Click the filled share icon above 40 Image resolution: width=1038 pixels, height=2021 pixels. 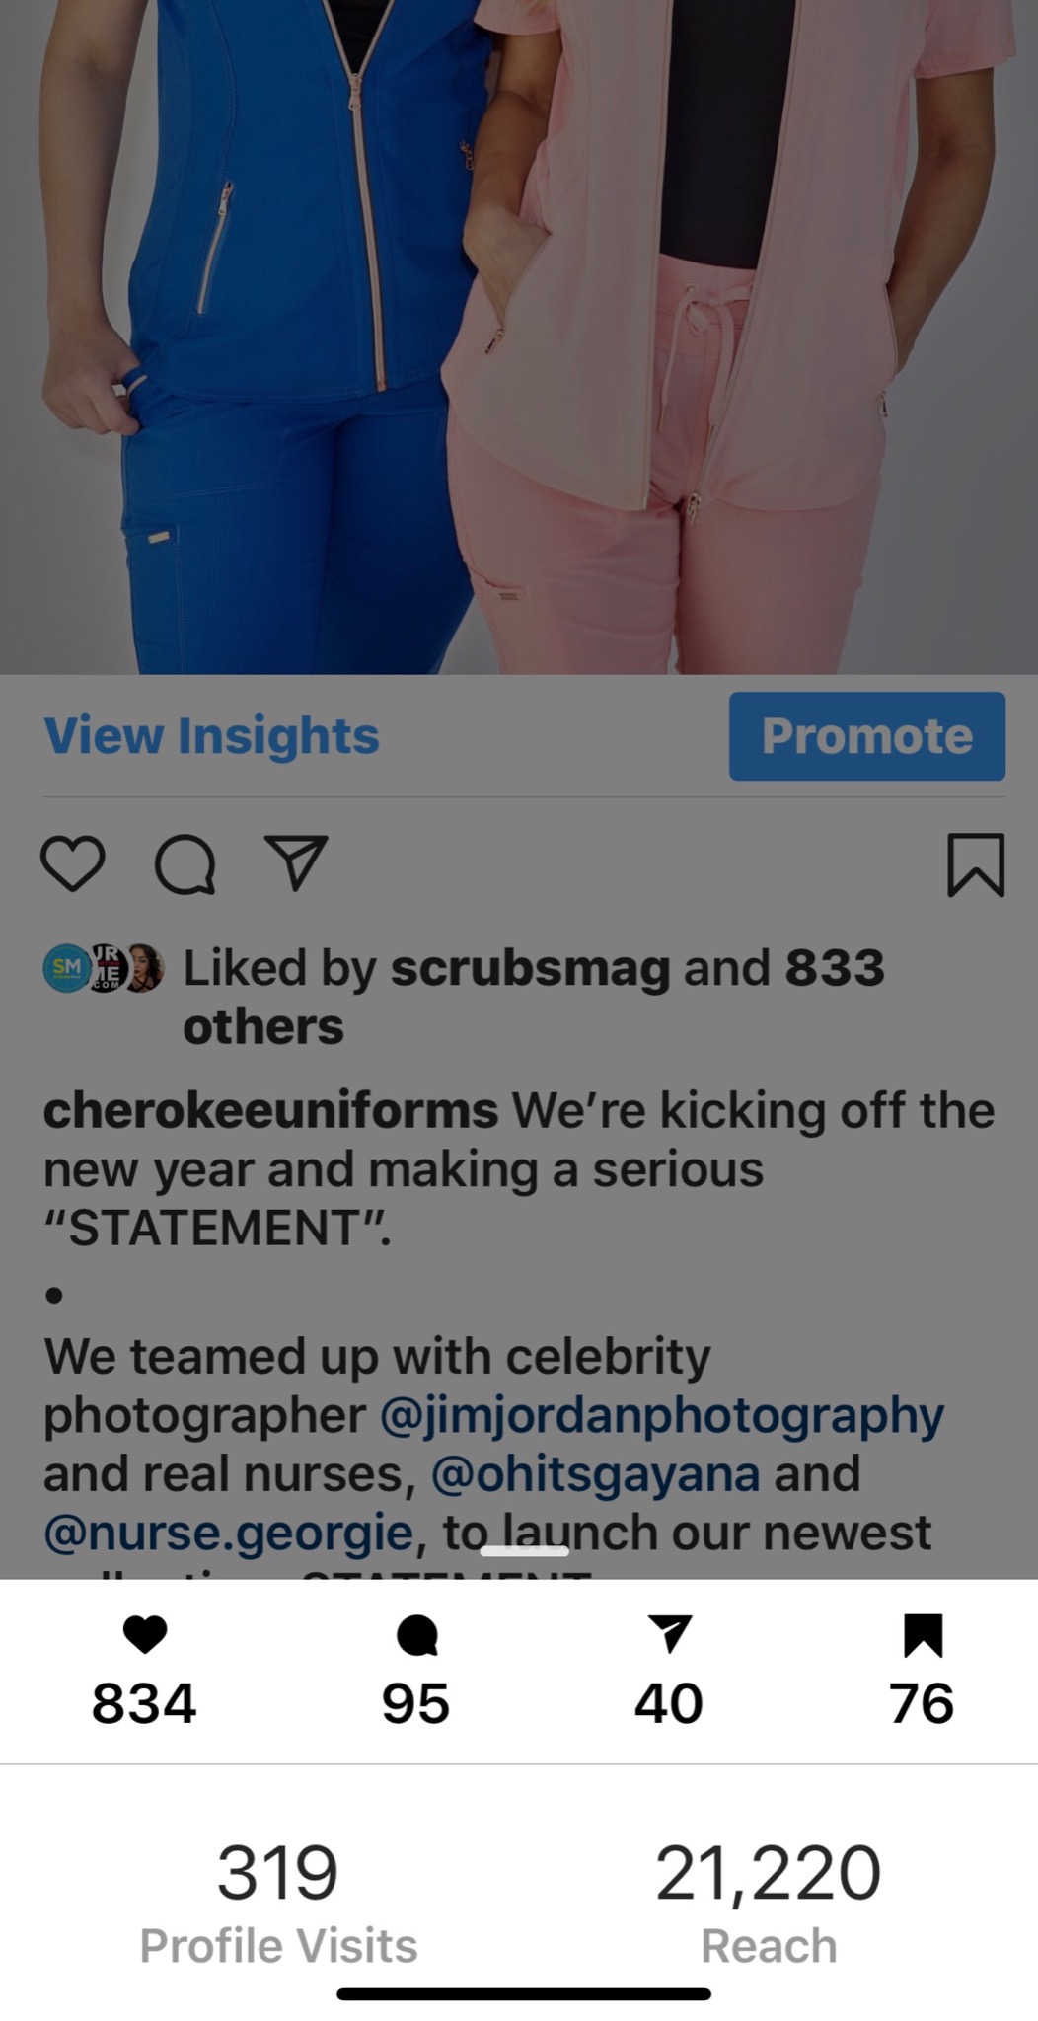coord(670,1633)
